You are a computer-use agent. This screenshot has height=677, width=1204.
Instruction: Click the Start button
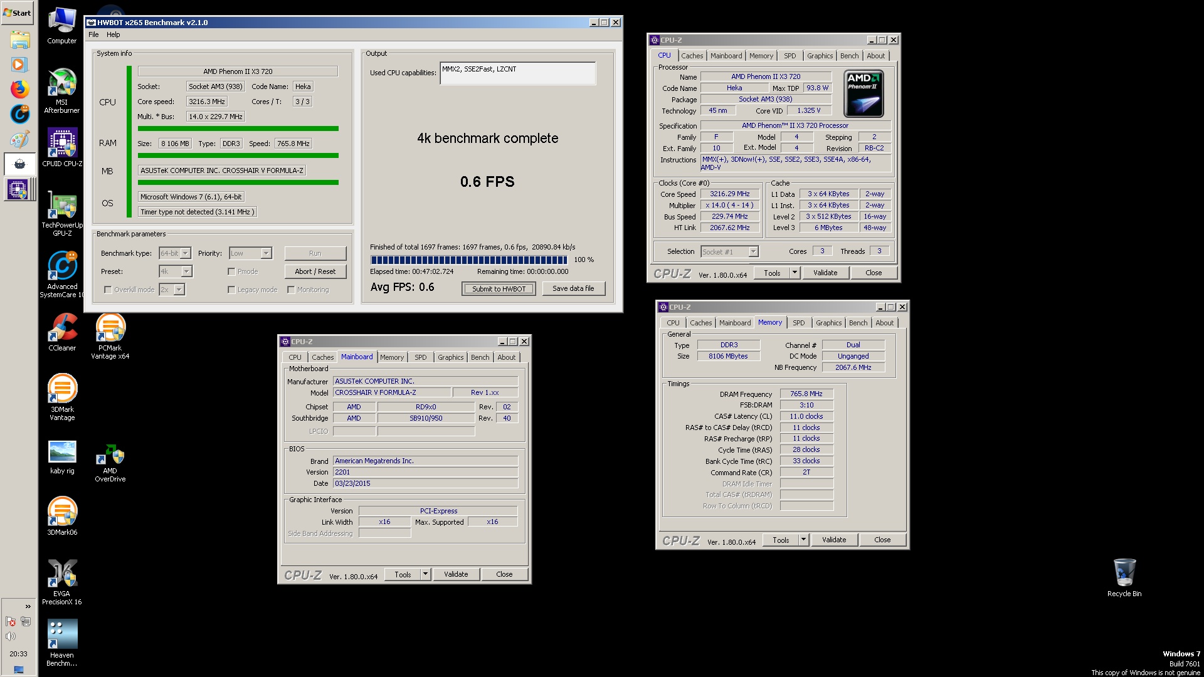[18, 13]
